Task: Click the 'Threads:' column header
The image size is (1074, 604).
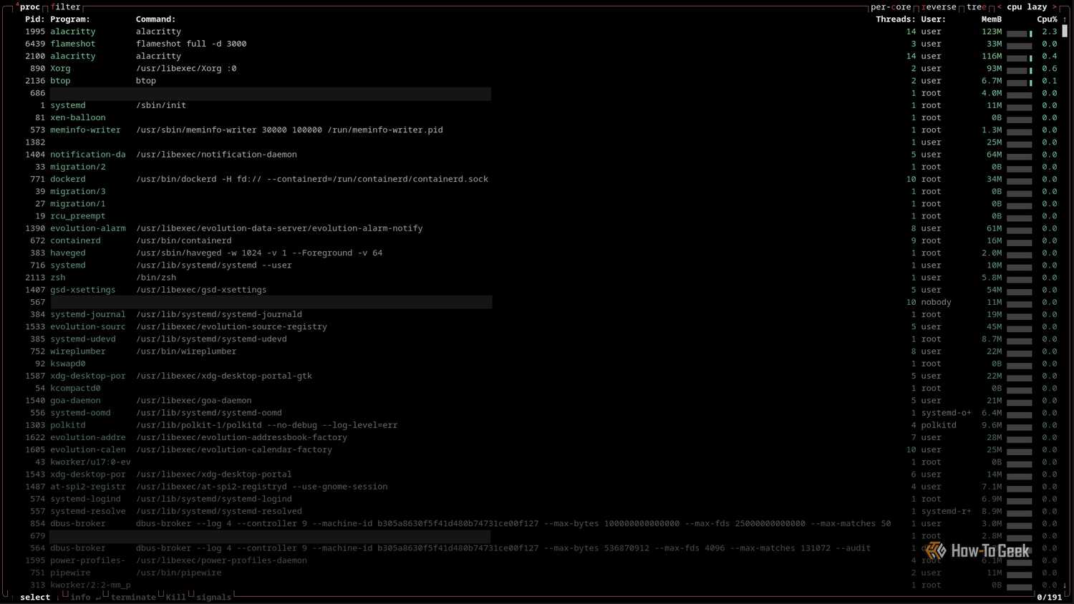Action: tap(896, 19)
